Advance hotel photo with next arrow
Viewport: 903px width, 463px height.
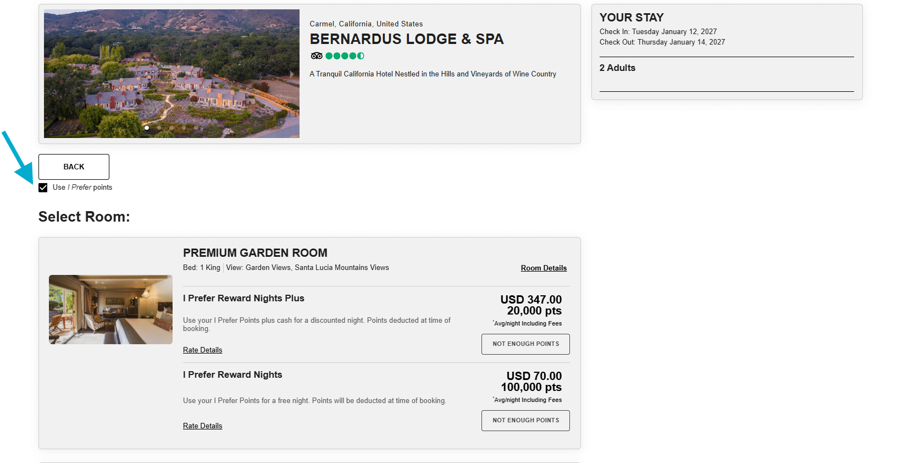coord(292,74)
